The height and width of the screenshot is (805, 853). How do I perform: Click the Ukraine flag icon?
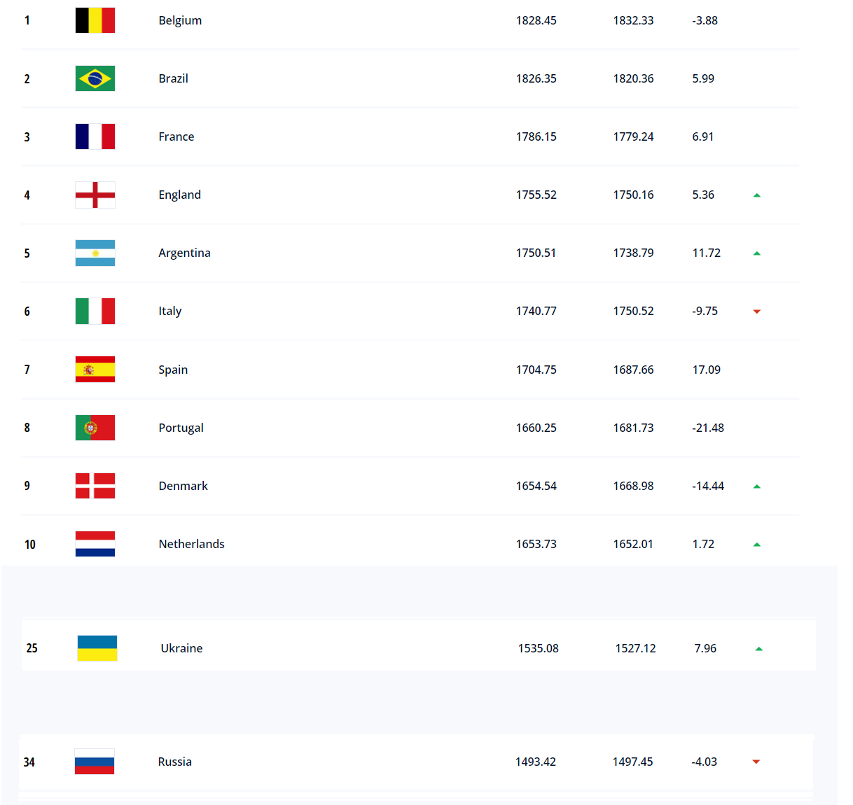97,648
